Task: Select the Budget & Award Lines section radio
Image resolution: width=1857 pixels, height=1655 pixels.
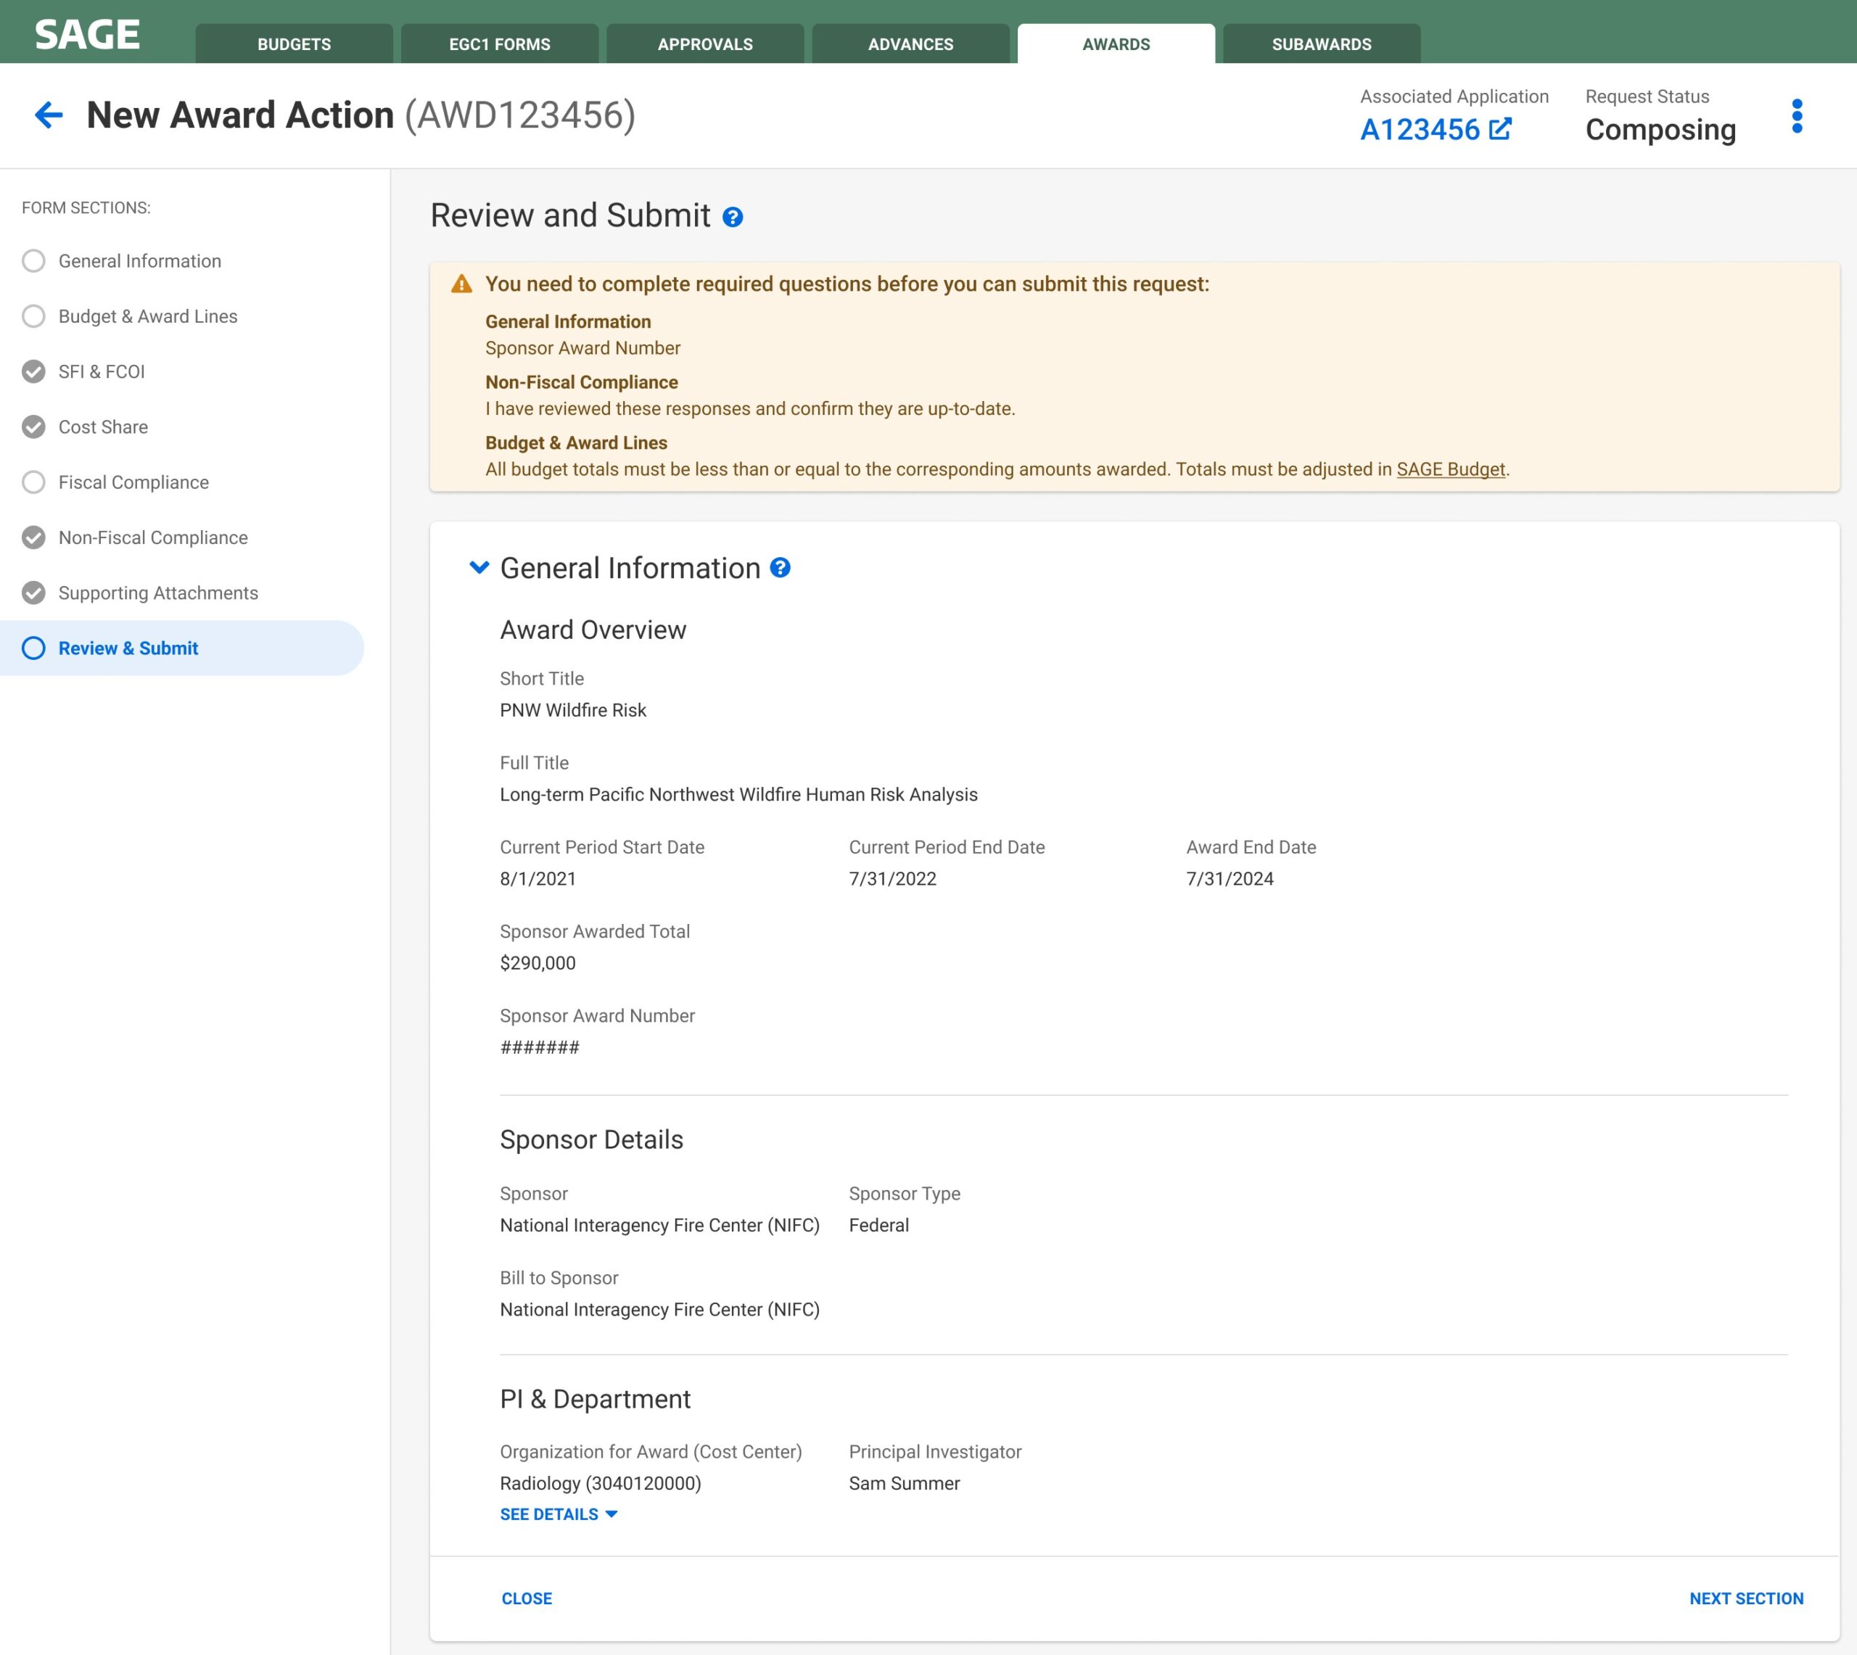Action: [33, 315]
